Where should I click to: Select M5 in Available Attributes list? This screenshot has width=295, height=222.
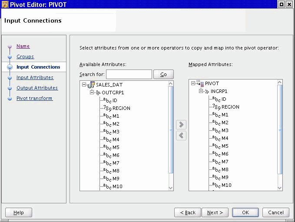116,147
